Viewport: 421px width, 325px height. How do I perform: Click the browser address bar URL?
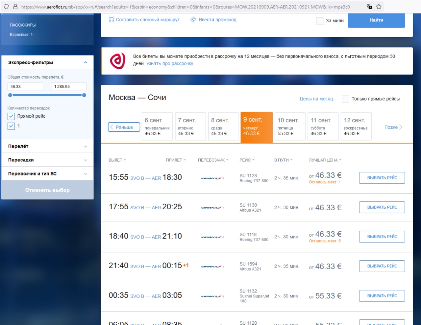click(186, 7)
